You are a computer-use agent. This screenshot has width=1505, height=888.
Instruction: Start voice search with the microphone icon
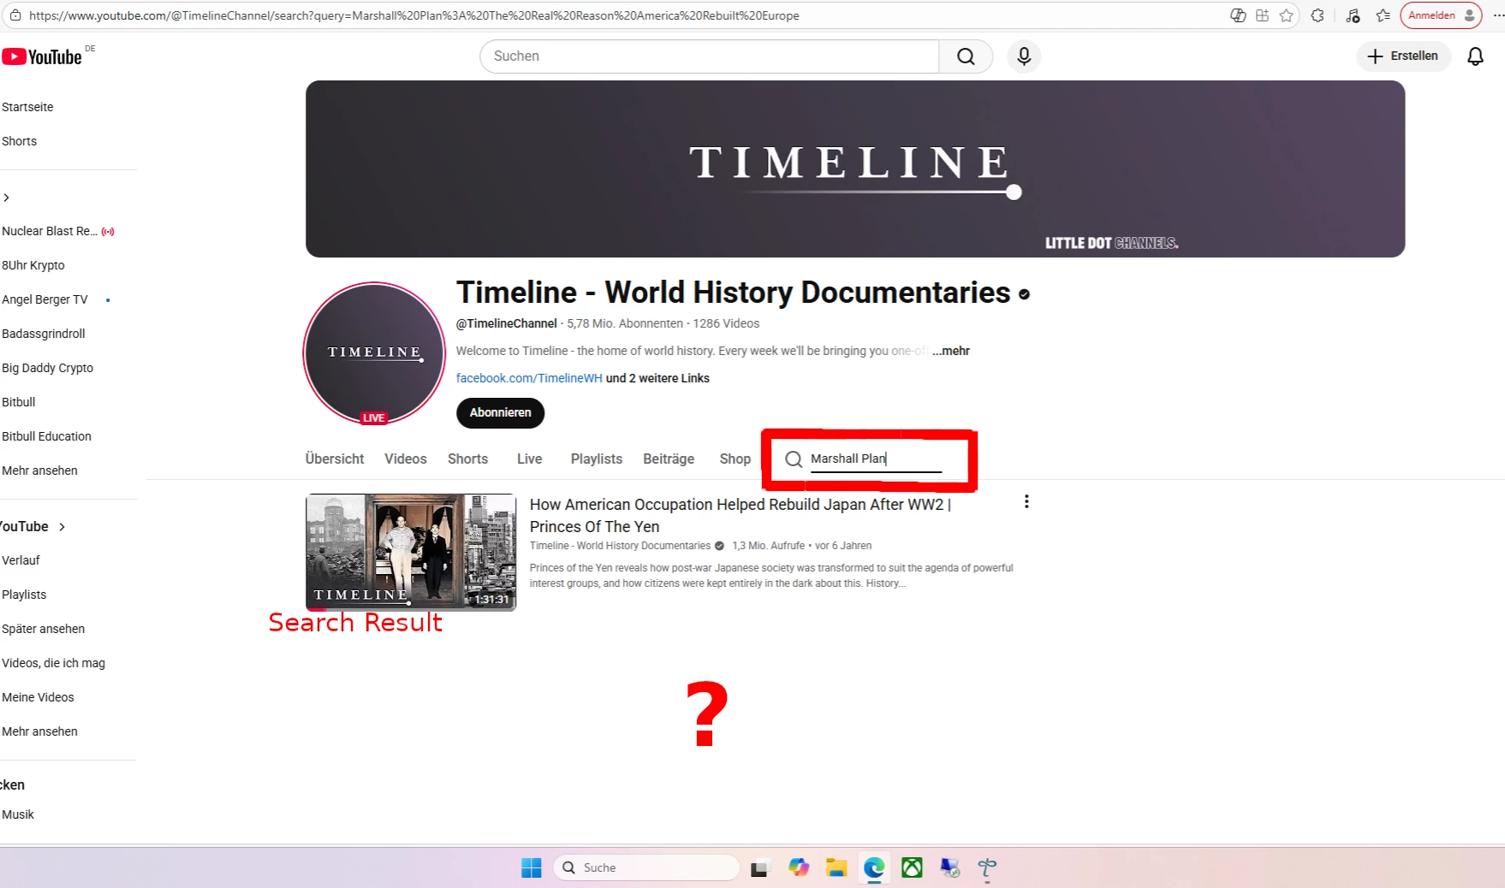[x=1024, y=56]
